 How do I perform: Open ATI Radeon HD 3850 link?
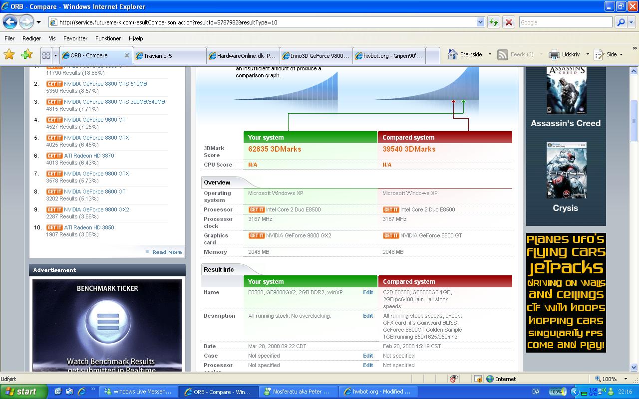(89, 227)
